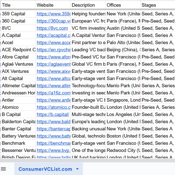Select the Battery Ventures title cell
Viewport: 175px width, 175px height.
pos(18,136)
